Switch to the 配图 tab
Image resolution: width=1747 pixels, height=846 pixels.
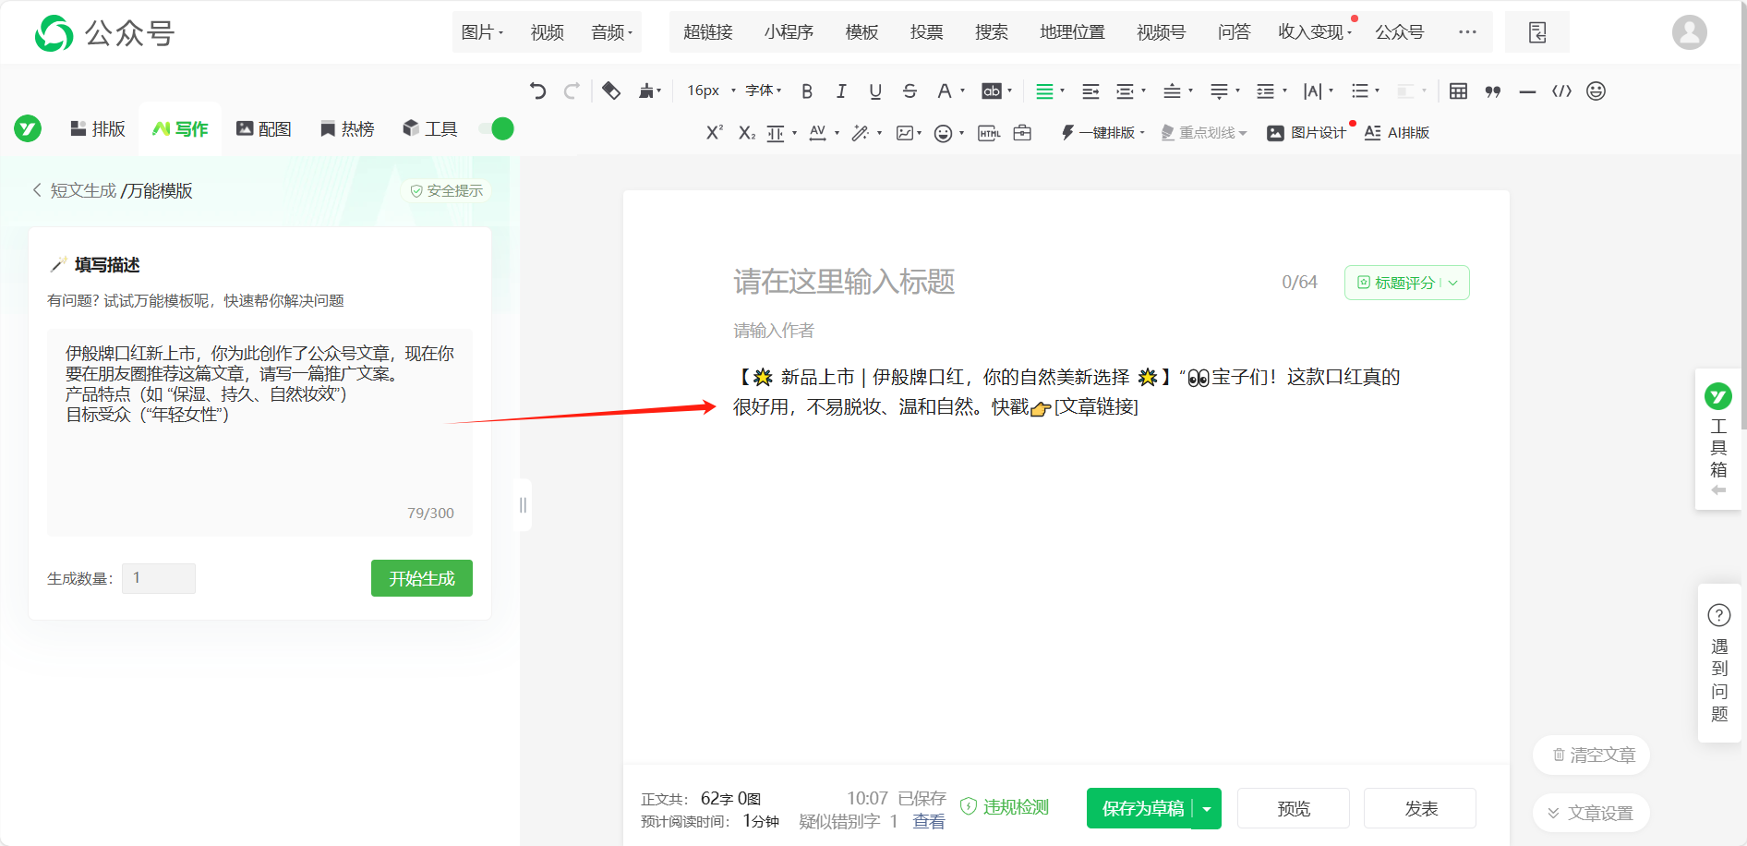264,128
